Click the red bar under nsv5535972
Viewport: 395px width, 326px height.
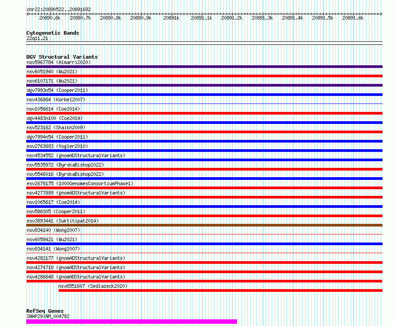click(x=204, y=169)
